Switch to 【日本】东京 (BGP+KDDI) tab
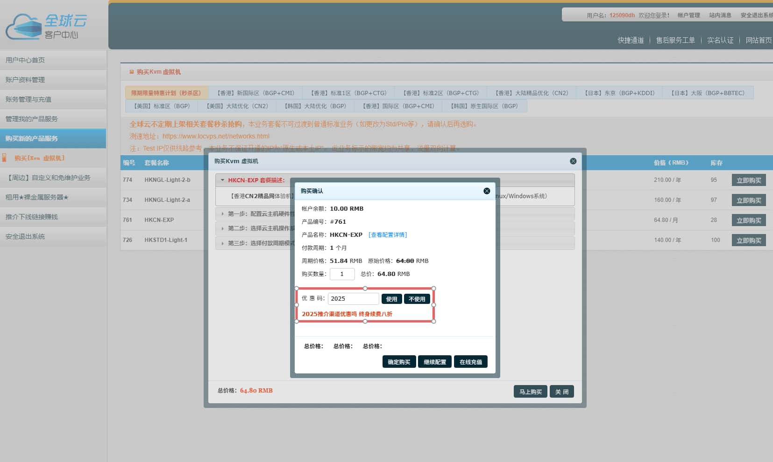 (x=619, y=93)
